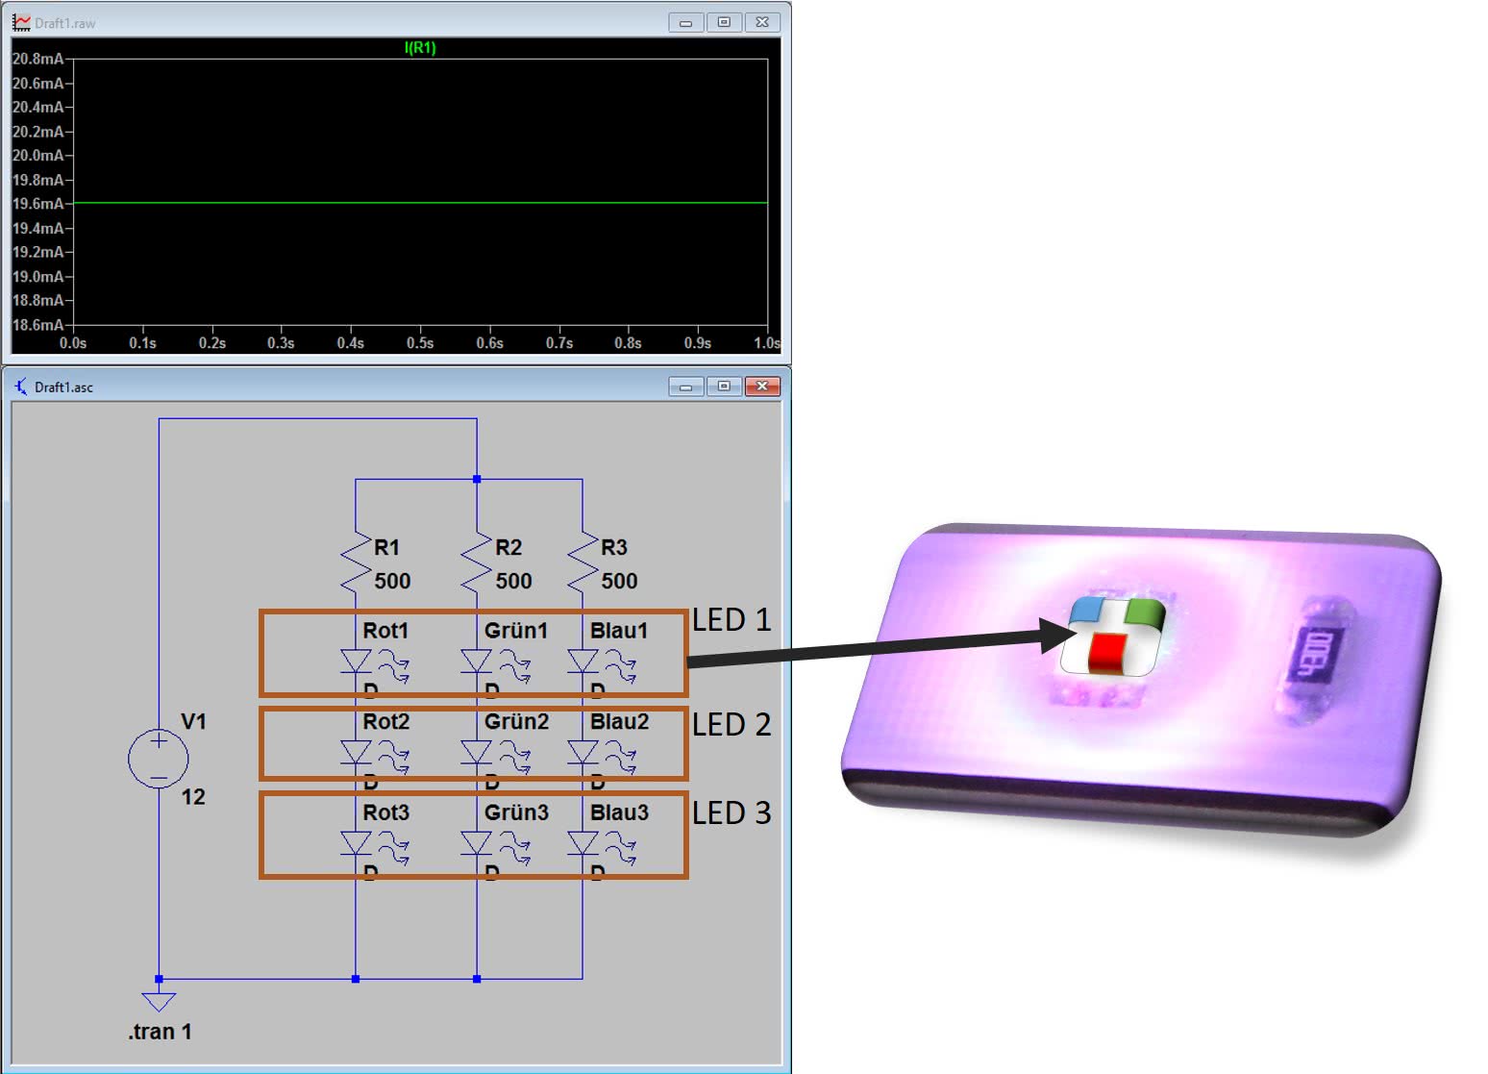
Task: Click the Grün2 diode label
Action: point(516,721)
